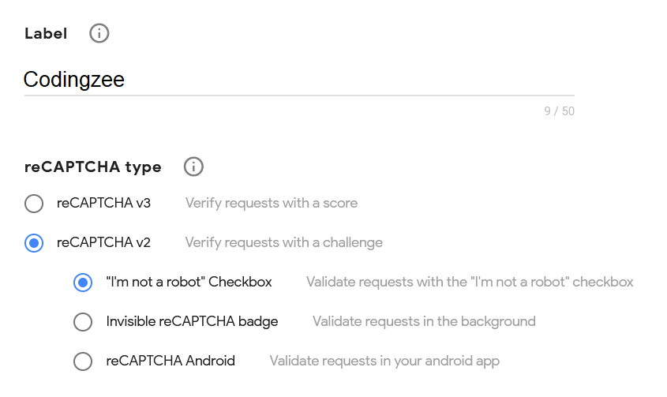Click the "I'm not a robot" Checkbox label text

pos(189,282)
